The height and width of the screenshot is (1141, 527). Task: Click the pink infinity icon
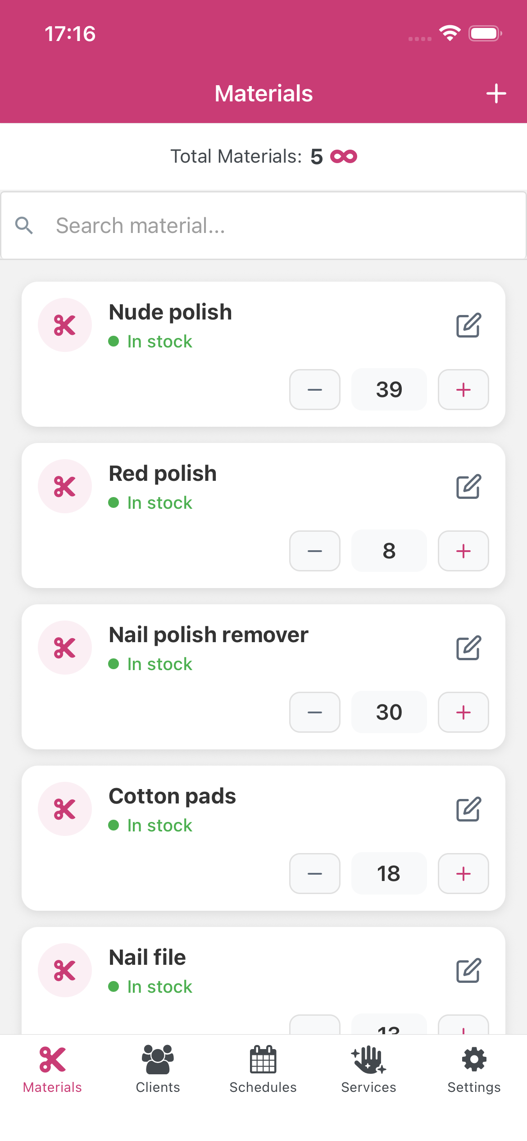pyautogui.click(x=344, y=156)
